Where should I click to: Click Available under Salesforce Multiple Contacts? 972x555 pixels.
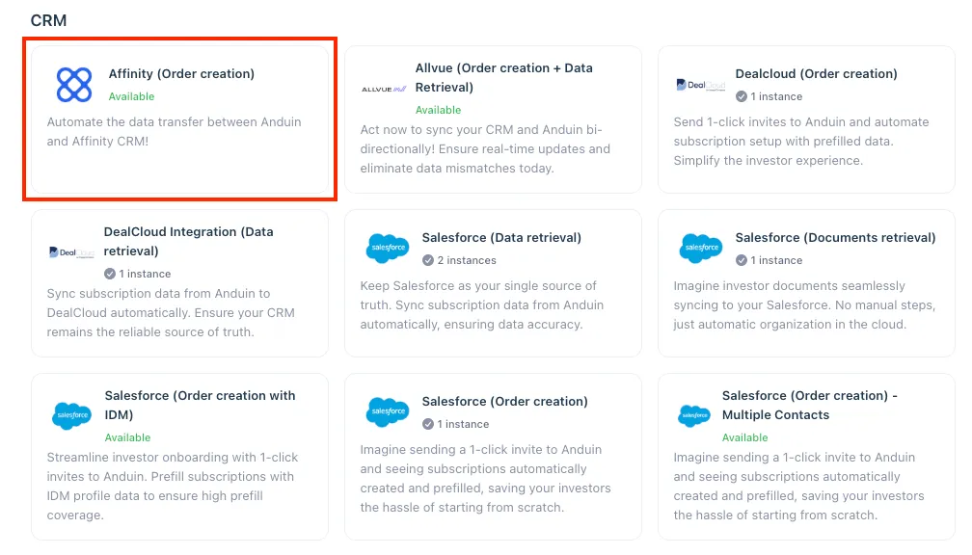click(x=745, y=437)
